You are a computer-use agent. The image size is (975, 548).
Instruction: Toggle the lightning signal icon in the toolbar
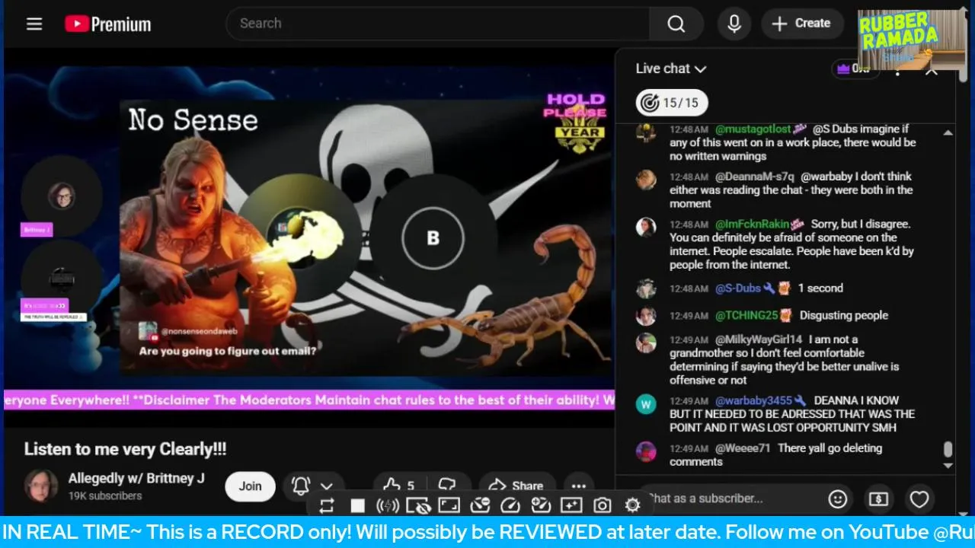coord(388,505)
